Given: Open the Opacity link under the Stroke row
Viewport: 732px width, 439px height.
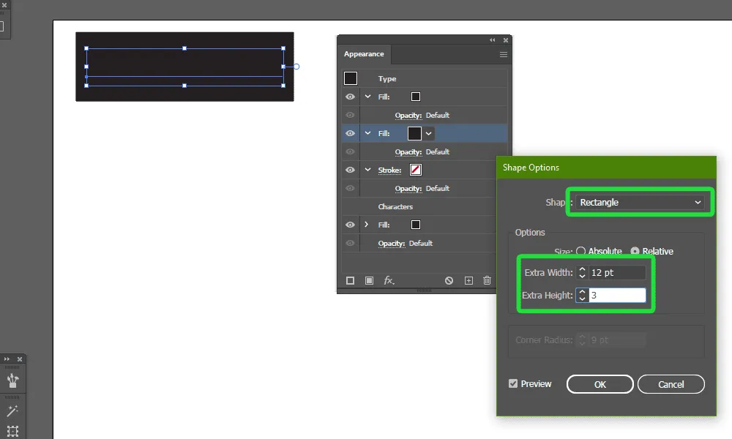Looking at the screenshot, I should (x=408, y=189).
